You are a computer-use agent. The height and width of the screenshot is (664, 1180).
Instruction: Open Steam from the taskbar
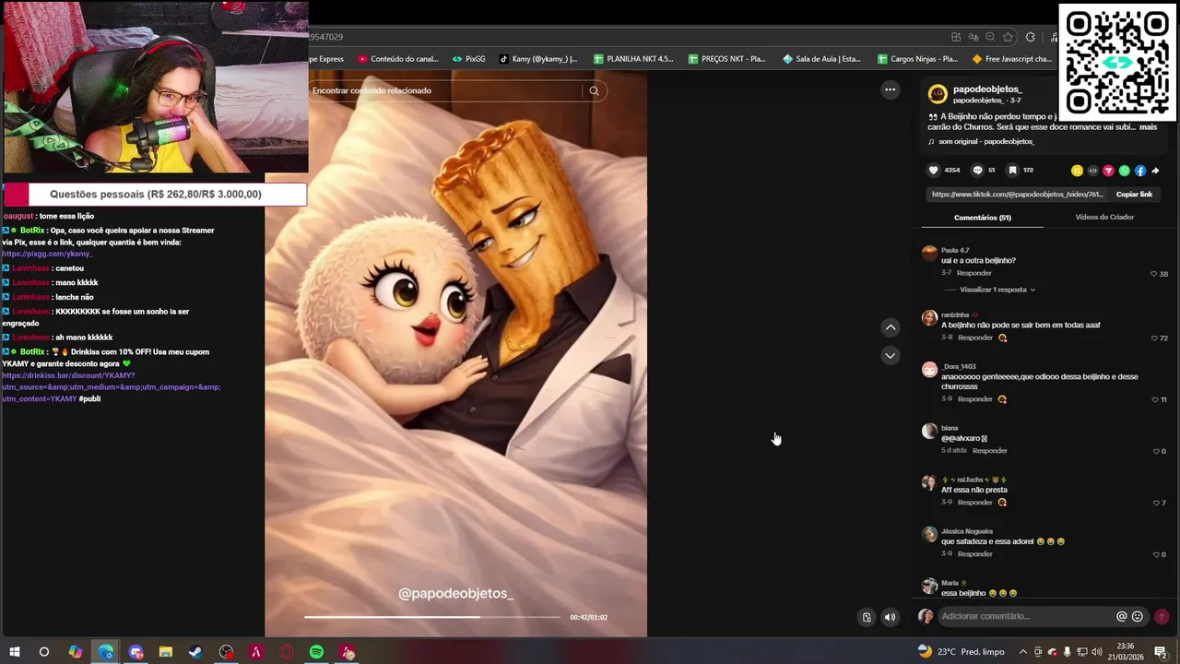(195, 652)
